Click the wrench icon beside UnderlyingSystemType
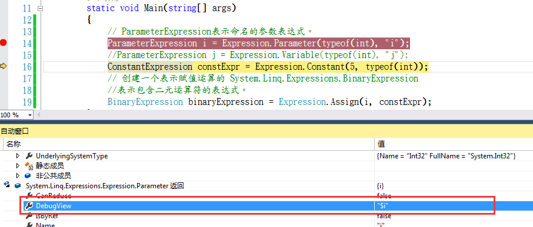This screenshot has width=533, height=227. (29, 156)
